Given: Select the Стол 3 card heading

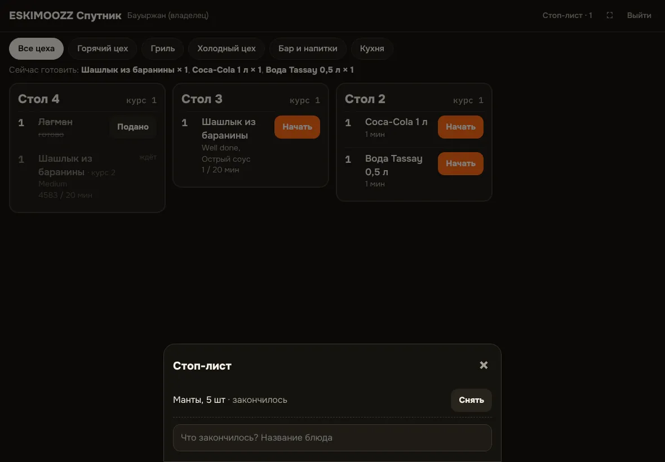Looking at the screenshot, I should 202,99.
